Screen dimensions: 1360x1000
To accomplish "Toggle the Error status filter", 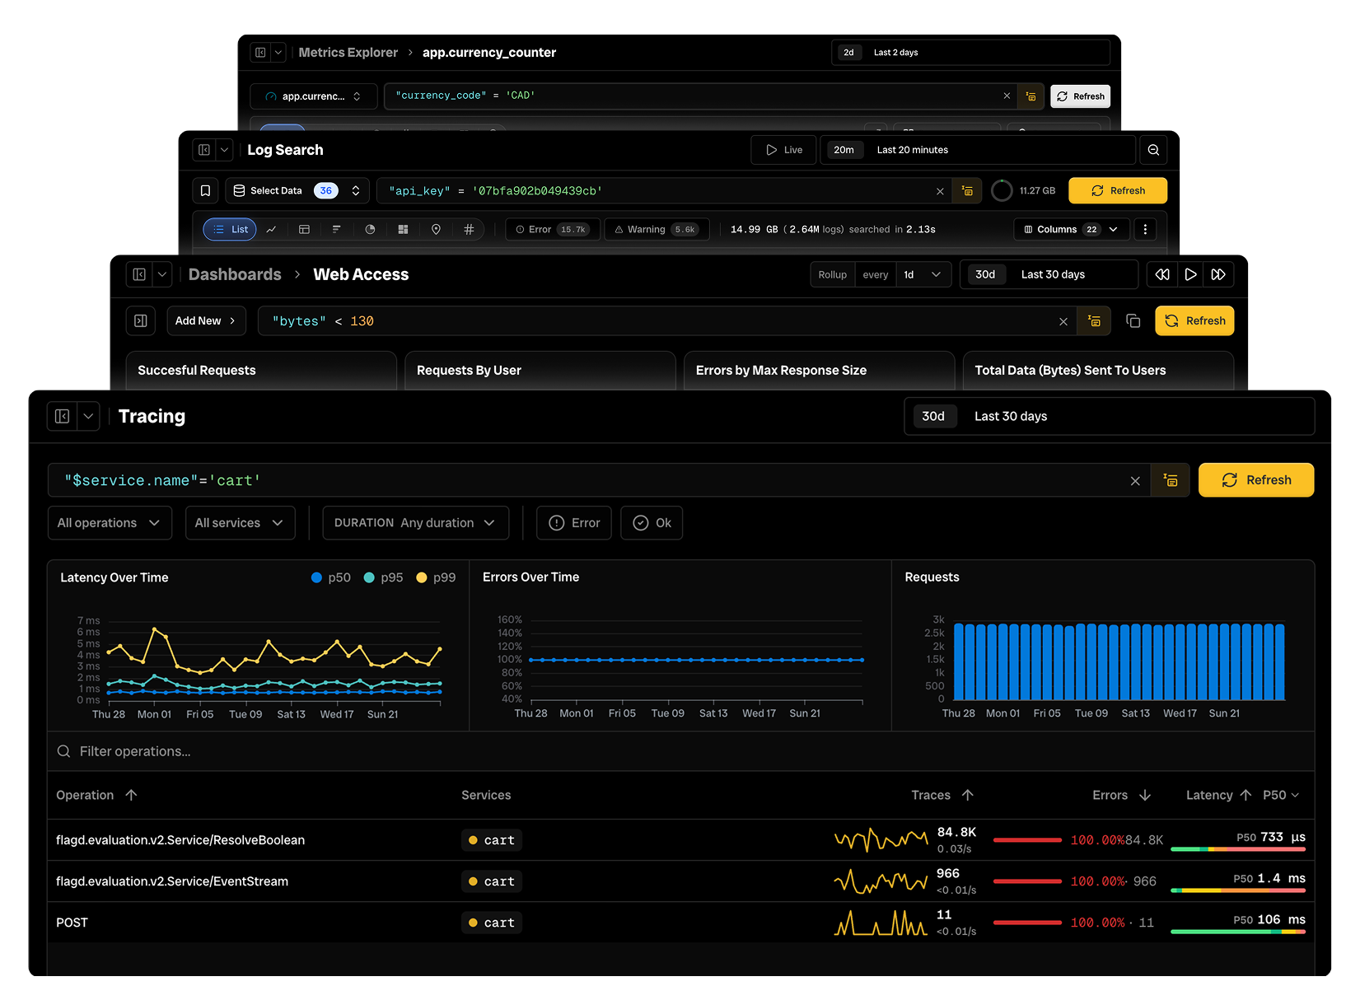I will click(574, 523).
